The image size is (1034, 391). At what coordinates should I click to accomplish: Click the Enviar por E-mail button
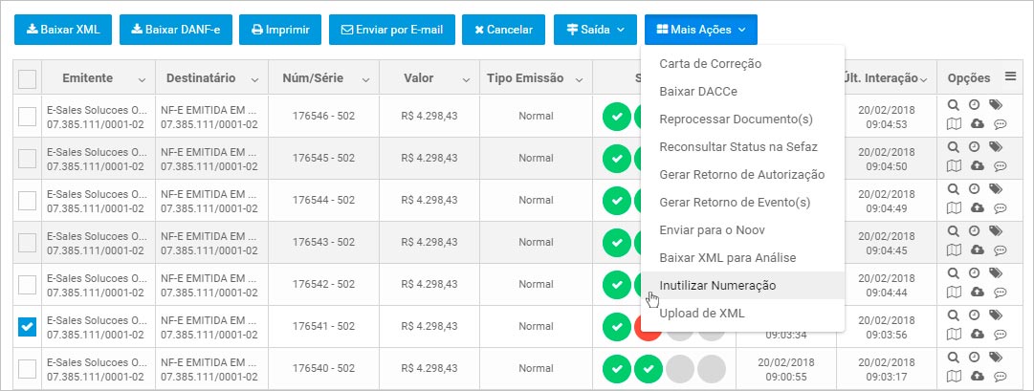tap(392, 30)
